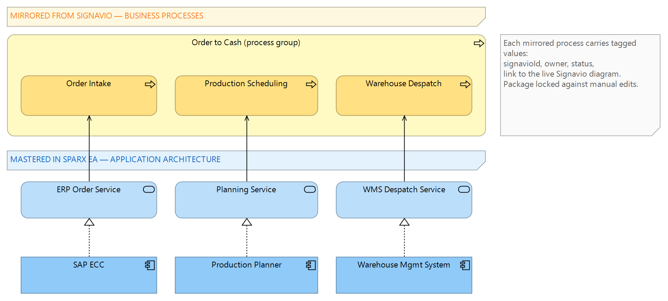Click the process arrow icon on Production Scheduling
Viewport: 668px width, 301px height.
311,84
